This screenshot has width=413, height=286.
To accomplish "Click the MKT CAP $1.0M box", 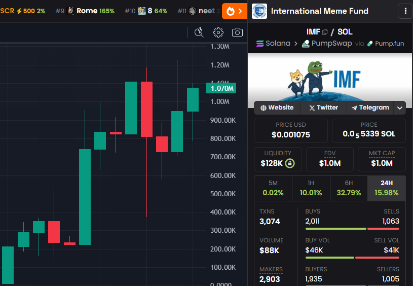I will pos(382,159).
